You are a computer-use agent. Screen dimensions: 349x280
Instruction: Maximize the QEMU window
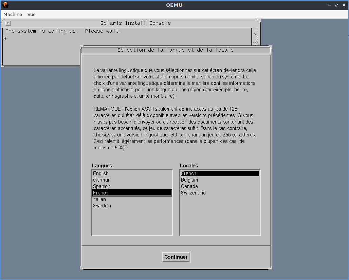coord(337,5)
